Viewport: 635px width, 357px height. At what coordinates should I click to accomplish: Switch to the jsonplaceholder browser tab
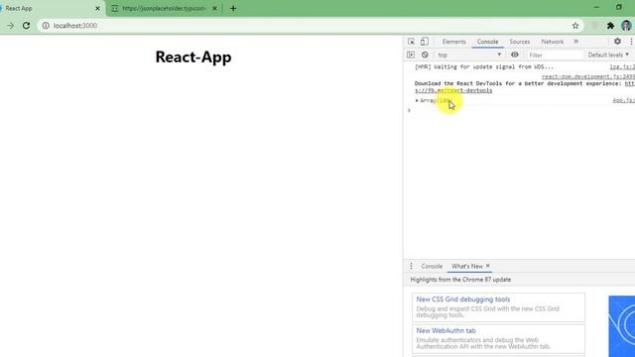coord(164,8)
